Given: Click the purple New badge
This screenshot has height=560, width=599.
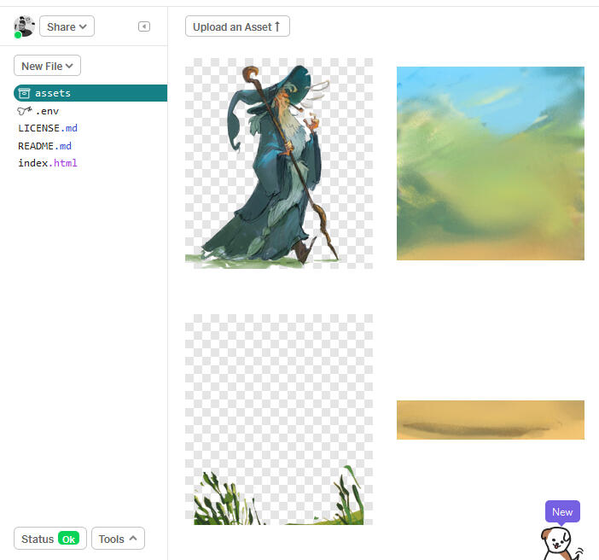Looking at the screenshot, I should point(562,512).
